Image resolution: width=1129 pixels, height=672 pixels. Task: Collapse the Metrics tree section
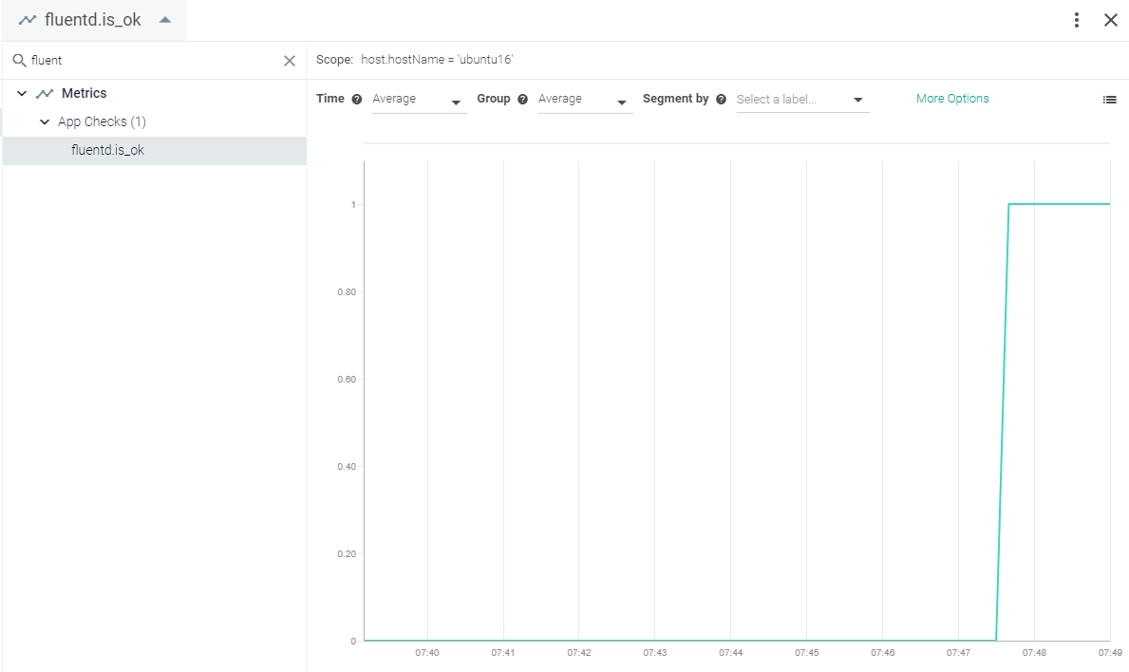click(x=22, y=94)
